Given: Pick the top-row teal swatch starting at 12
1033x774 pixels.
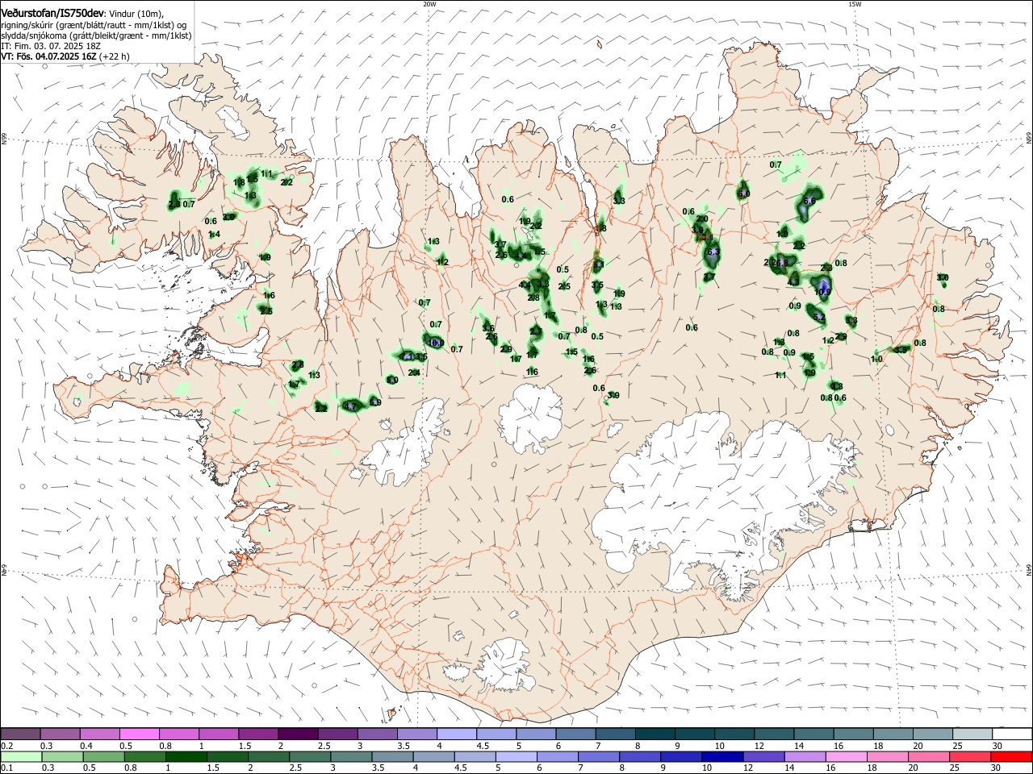Looking at the screenshot, I should 773,734.
